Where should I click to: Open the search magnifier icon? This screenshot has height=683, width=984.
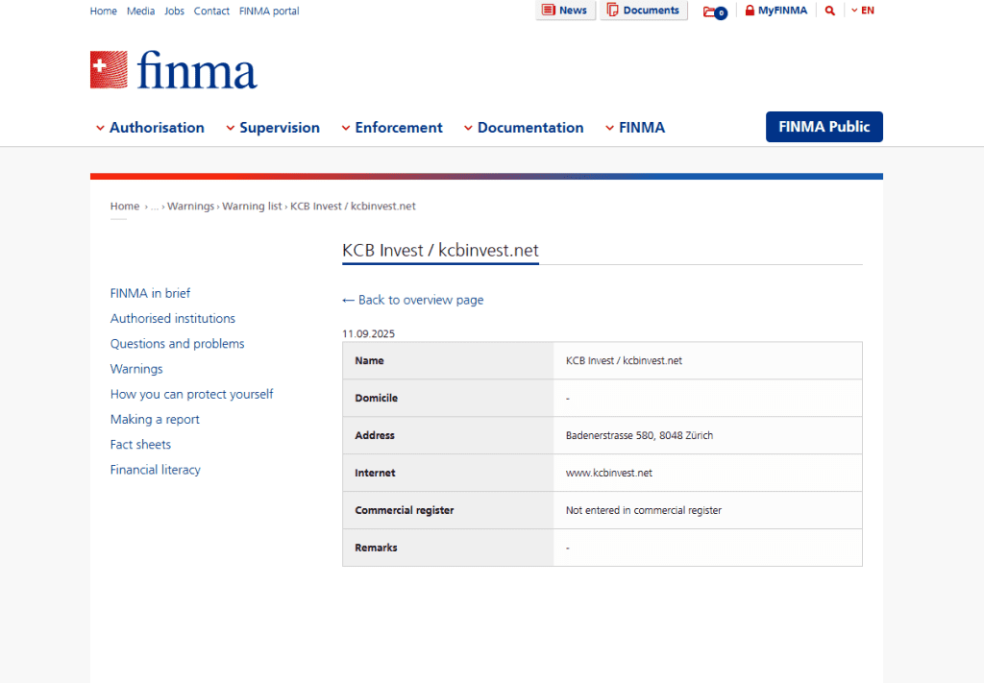(x=829, y=11)
